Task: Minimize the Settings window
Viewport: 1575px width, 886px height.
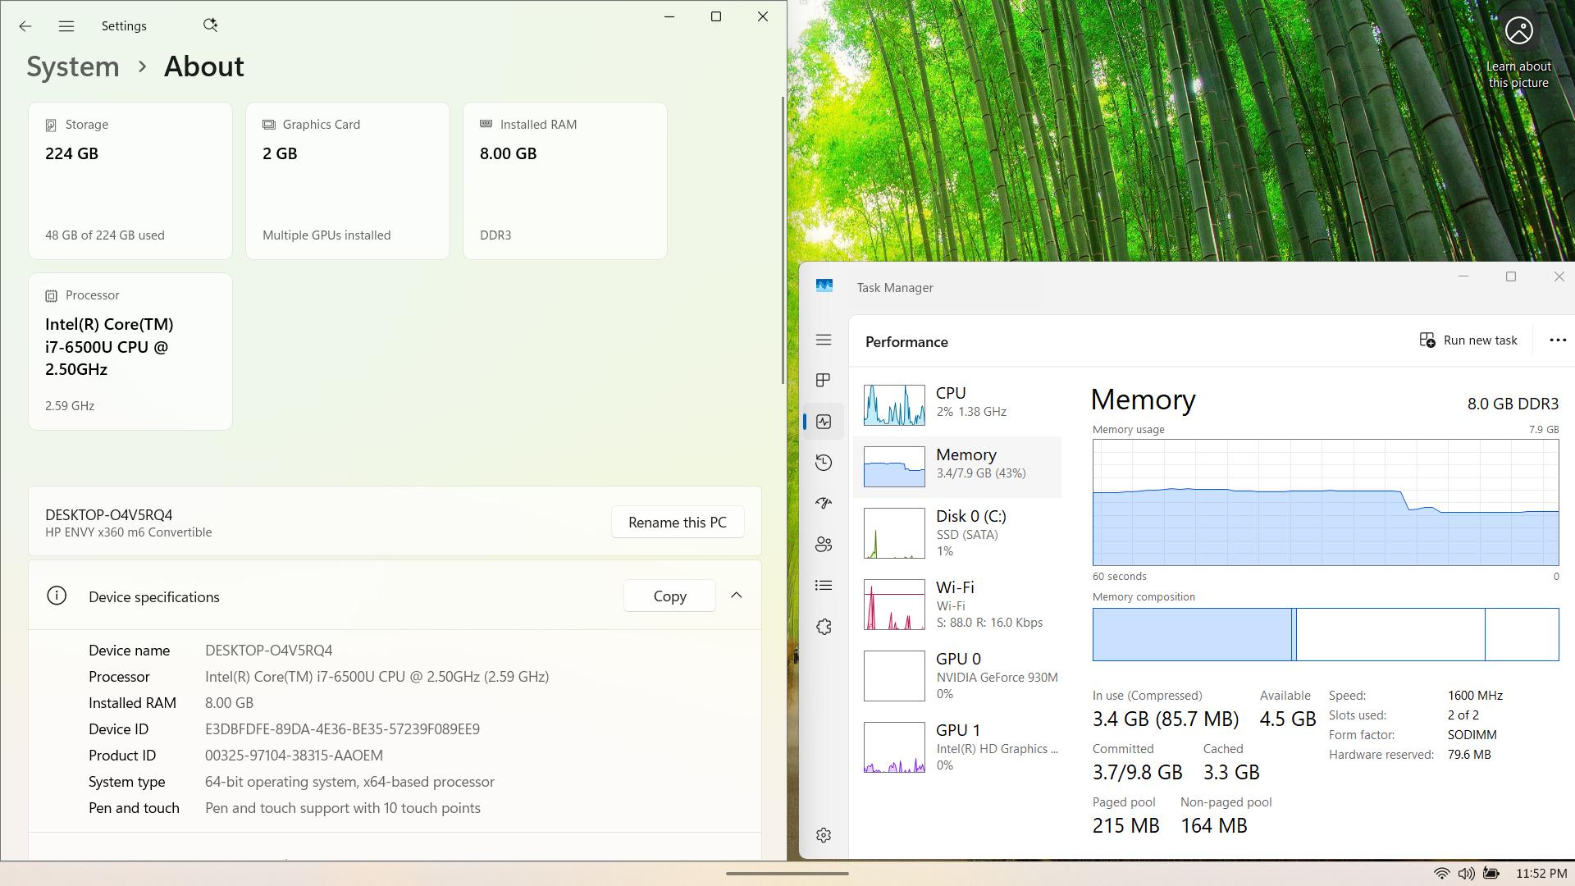Action: pos(669,16)
